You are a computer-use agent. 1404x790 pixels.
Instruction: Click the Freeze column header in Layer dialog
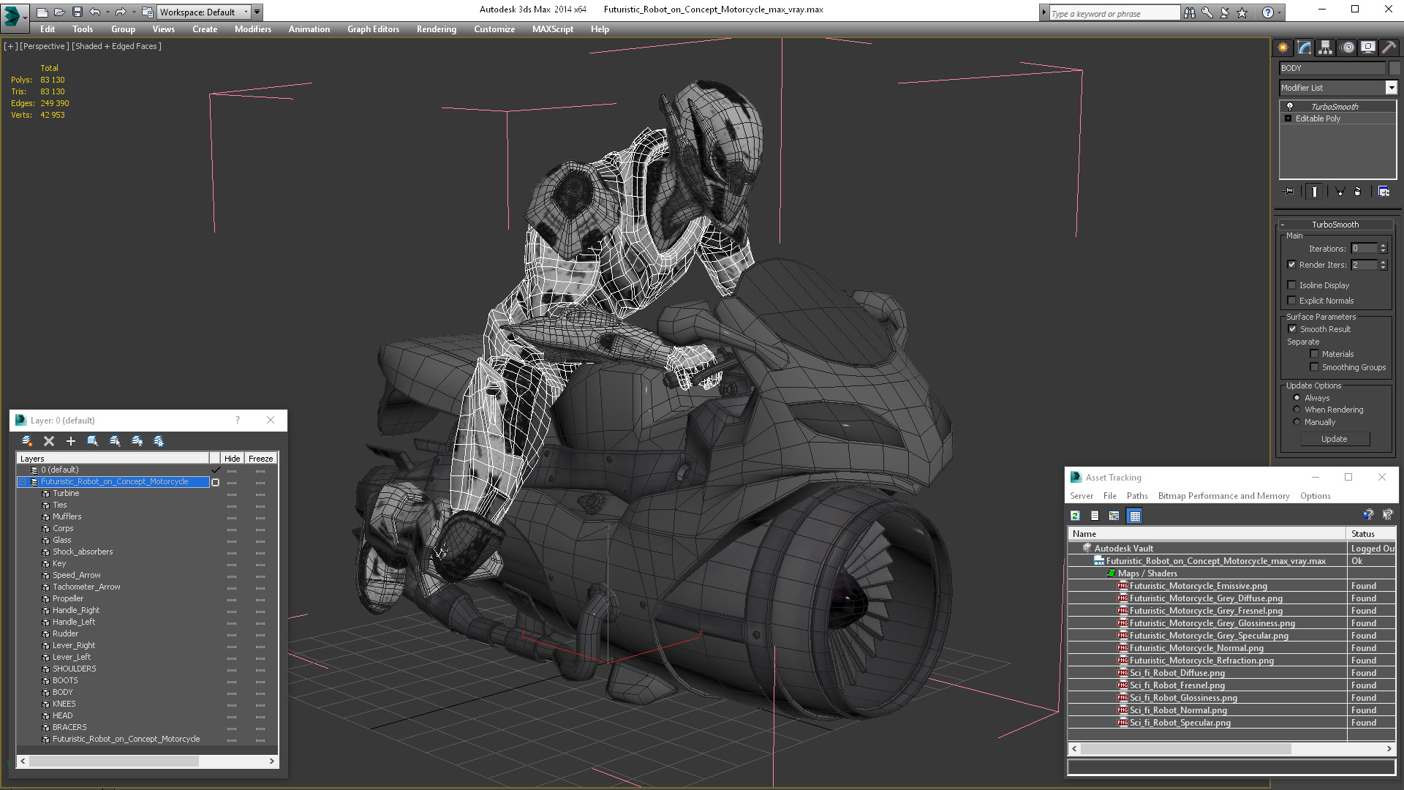click(x=260, y=459)
